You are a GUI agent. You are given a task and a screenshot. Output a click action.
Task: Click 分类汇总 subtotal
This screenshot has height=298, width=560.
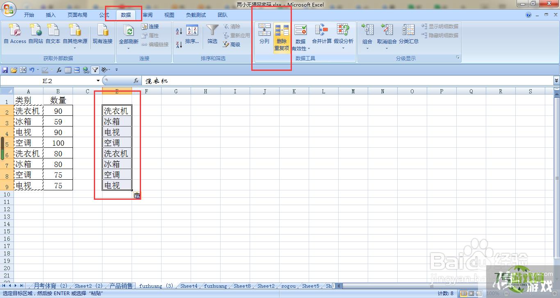click(409, 34)
